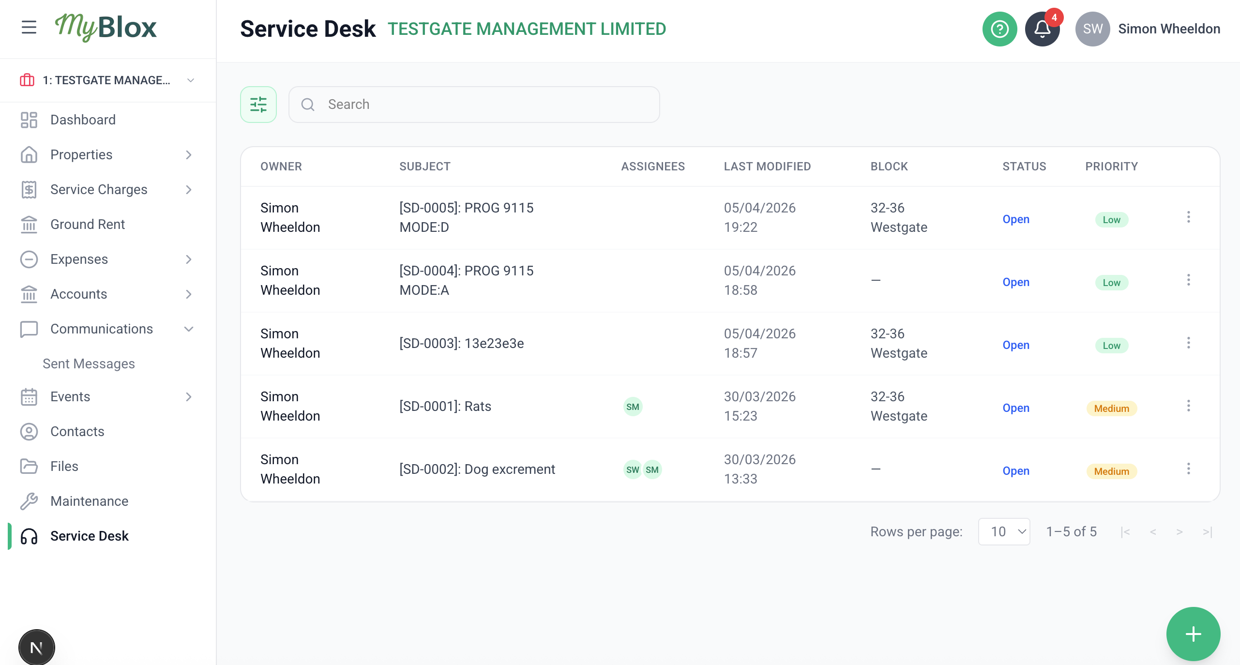
Task: Open the Rows per page dropdown
Action: pyautogui.click(x=1004, y=531)
